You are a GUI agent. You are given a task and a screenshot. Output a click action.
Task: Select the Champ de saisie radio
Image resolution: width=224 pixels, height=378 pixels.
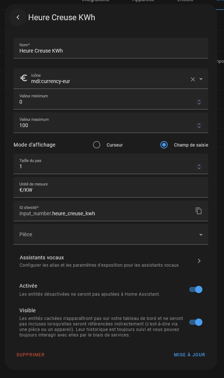[x=164, y=145]
